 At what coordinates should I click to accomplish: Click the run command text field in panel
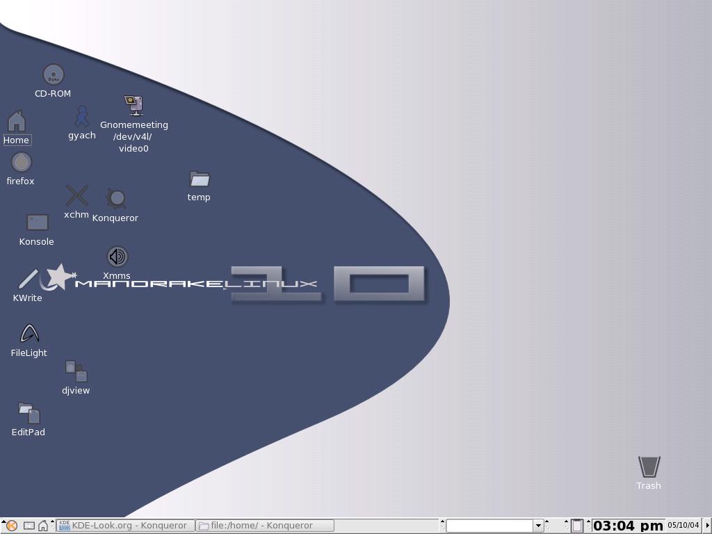tap(490, 526)
